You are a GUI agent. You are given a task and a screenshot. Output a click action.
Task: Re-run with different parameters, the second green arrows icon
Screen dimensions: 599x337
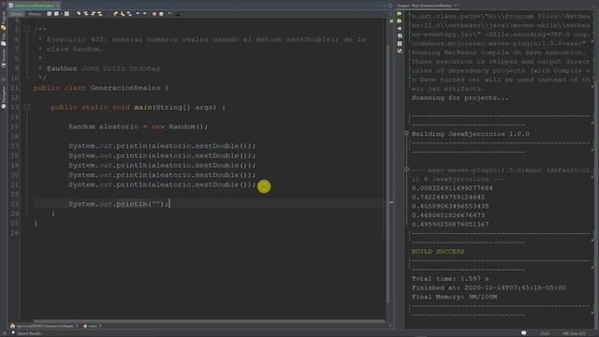(x=400, y=21)
